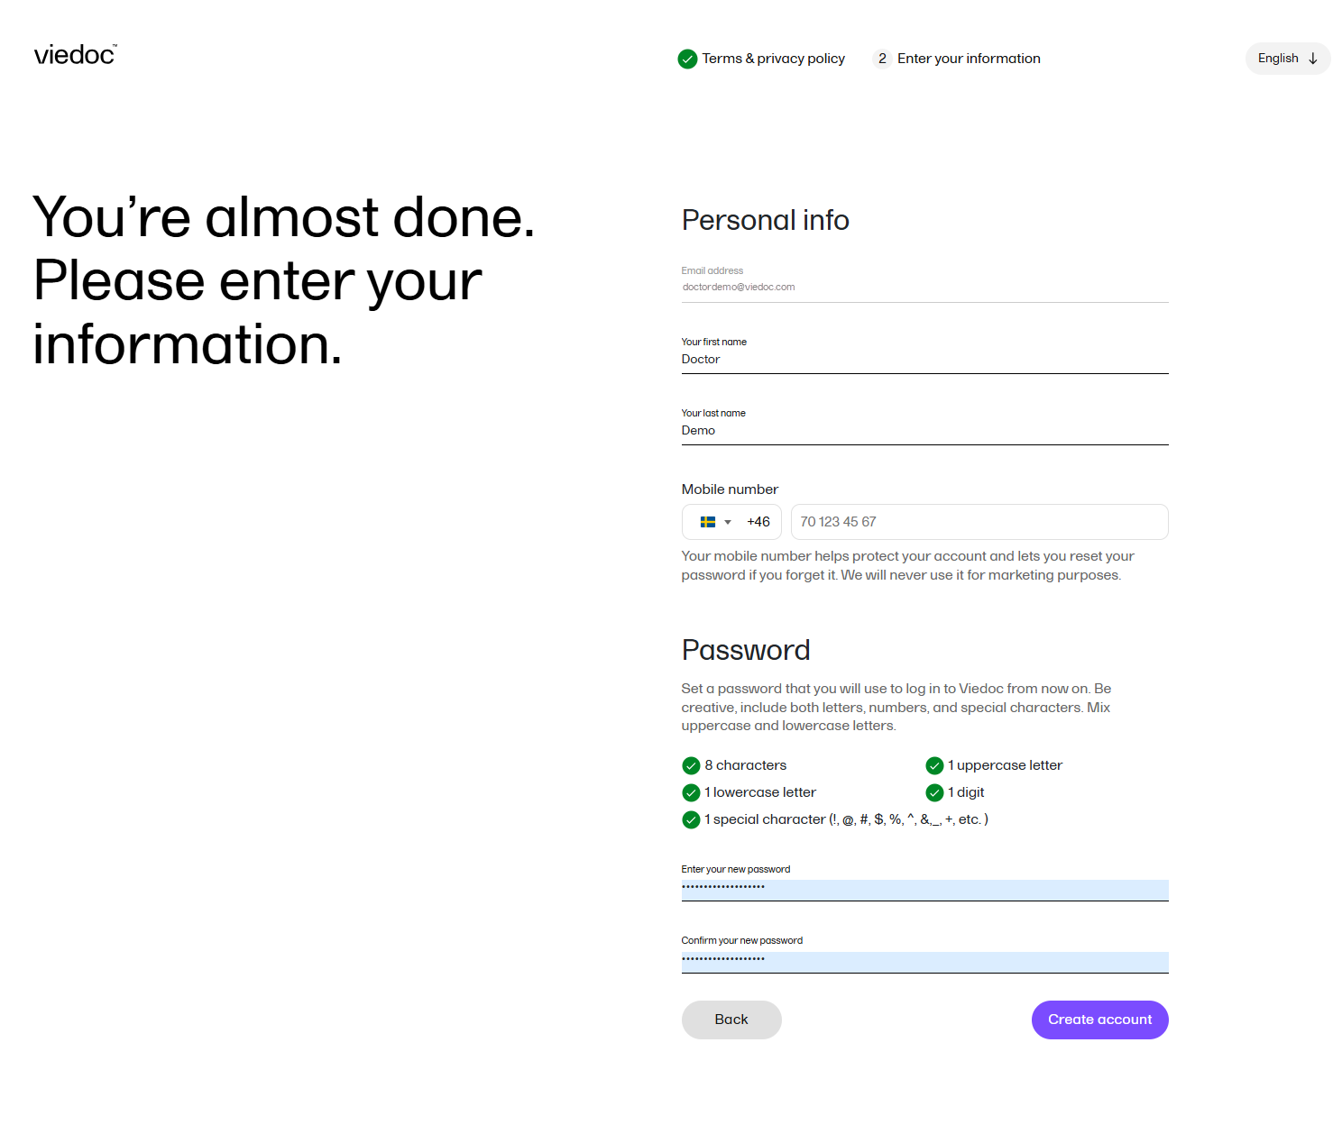Focus the Your first name field
This screenshot has width=1342, height=1134.
coord(924,359)
